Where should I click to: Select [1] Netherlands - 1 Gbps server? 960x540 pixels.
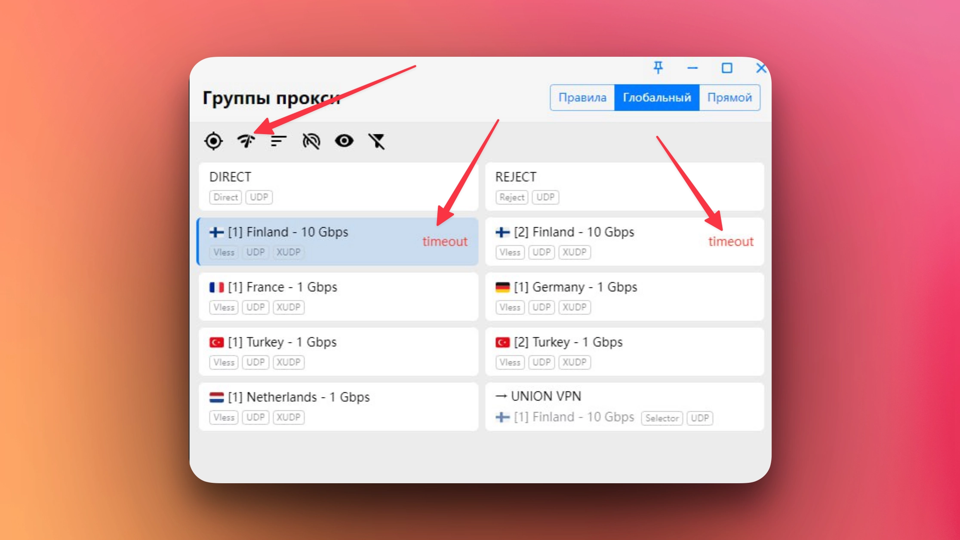(338, 406)
